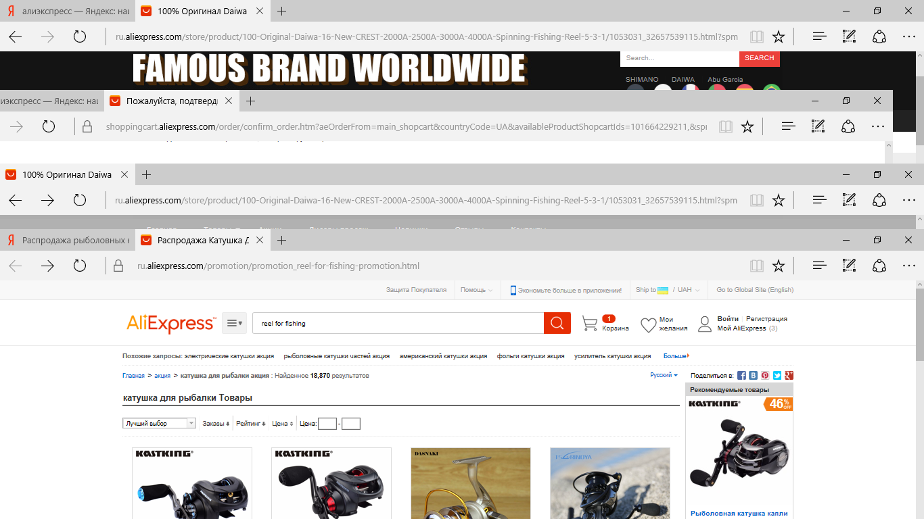Image resolution: width=924 pixels, height=519 pixels.
Task: Go back in the FAMOUS BRAND banner window
Action: (x=16, y=37)
